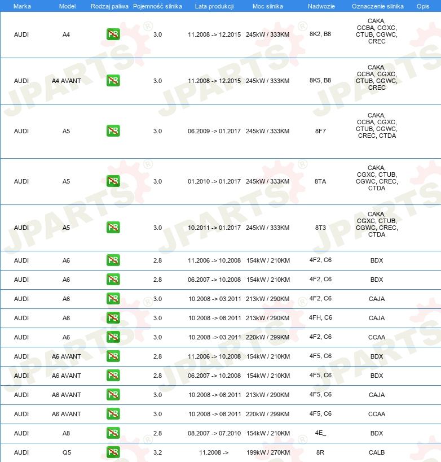441x462 pixels.
Task: Select the body code 8K5, B8
Action: pos(320,80)
